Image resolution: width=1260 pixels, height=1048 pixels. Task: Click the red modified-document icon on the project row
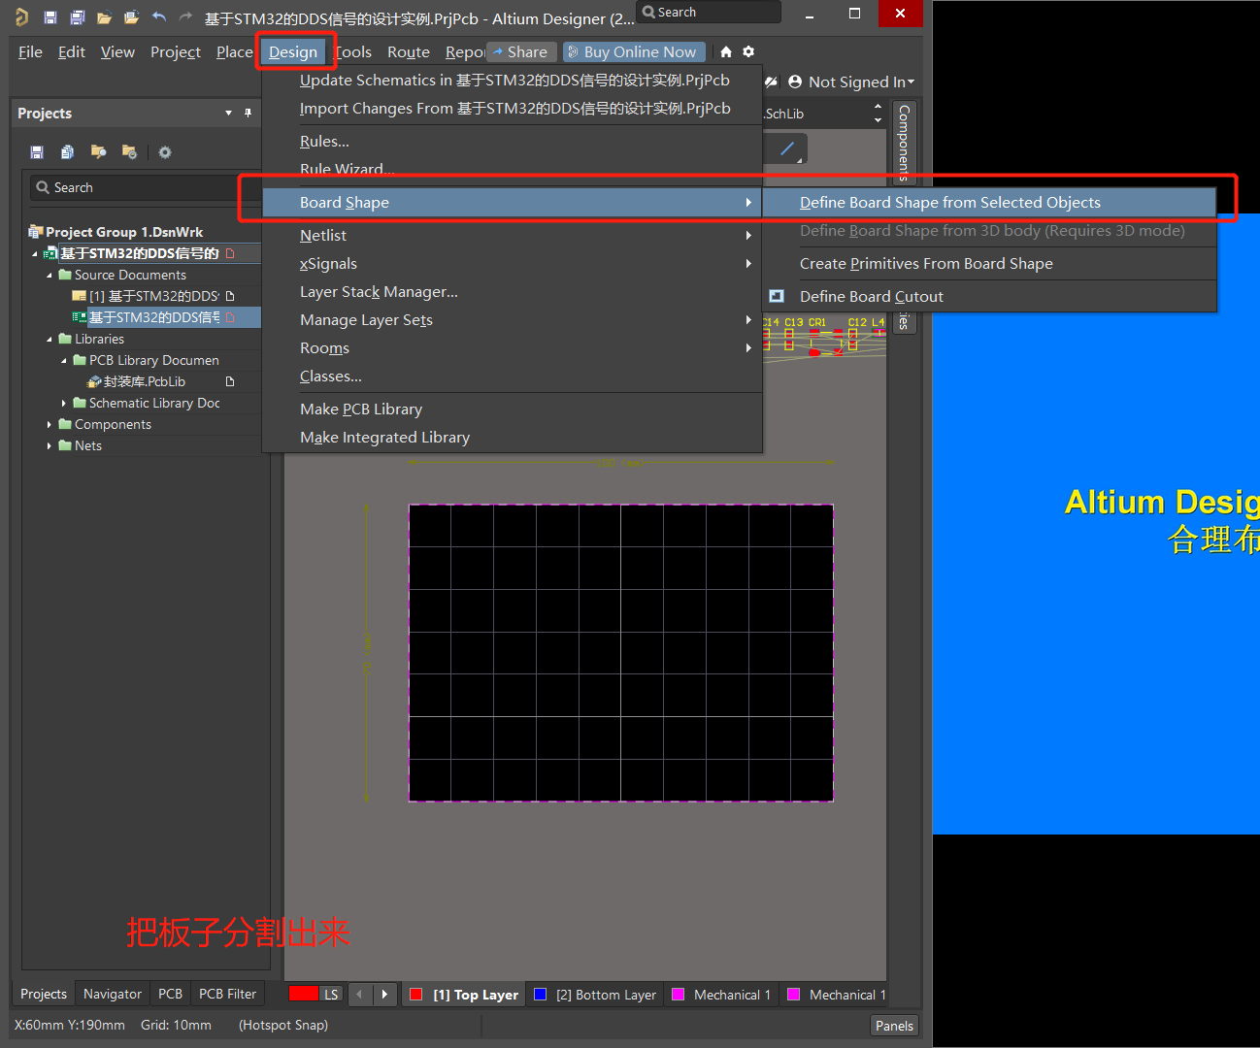[x=230, y=253]
